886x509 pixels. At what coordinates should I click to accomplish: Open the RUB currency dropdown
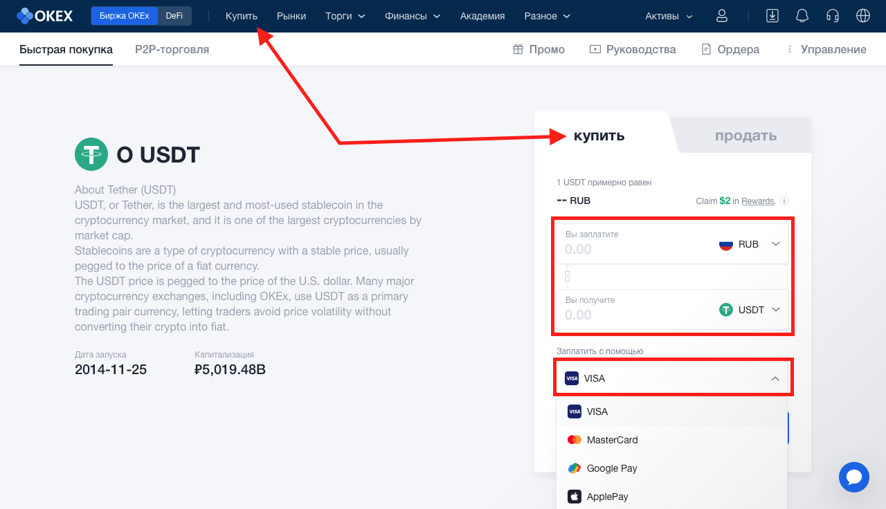pyautogui.click(x=750, y=244)
